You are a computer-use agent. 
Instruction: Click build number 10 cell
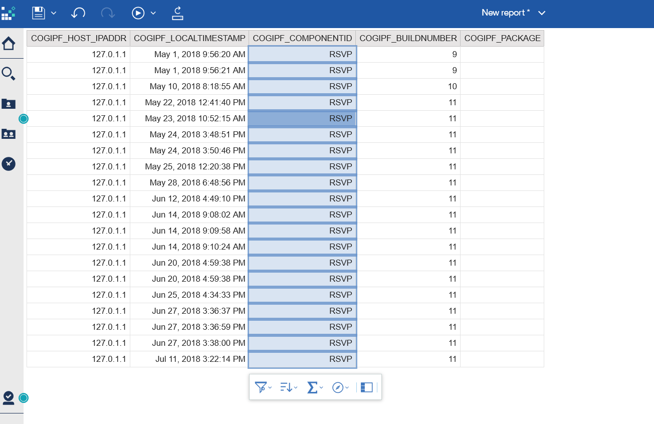tap(408, 86)
